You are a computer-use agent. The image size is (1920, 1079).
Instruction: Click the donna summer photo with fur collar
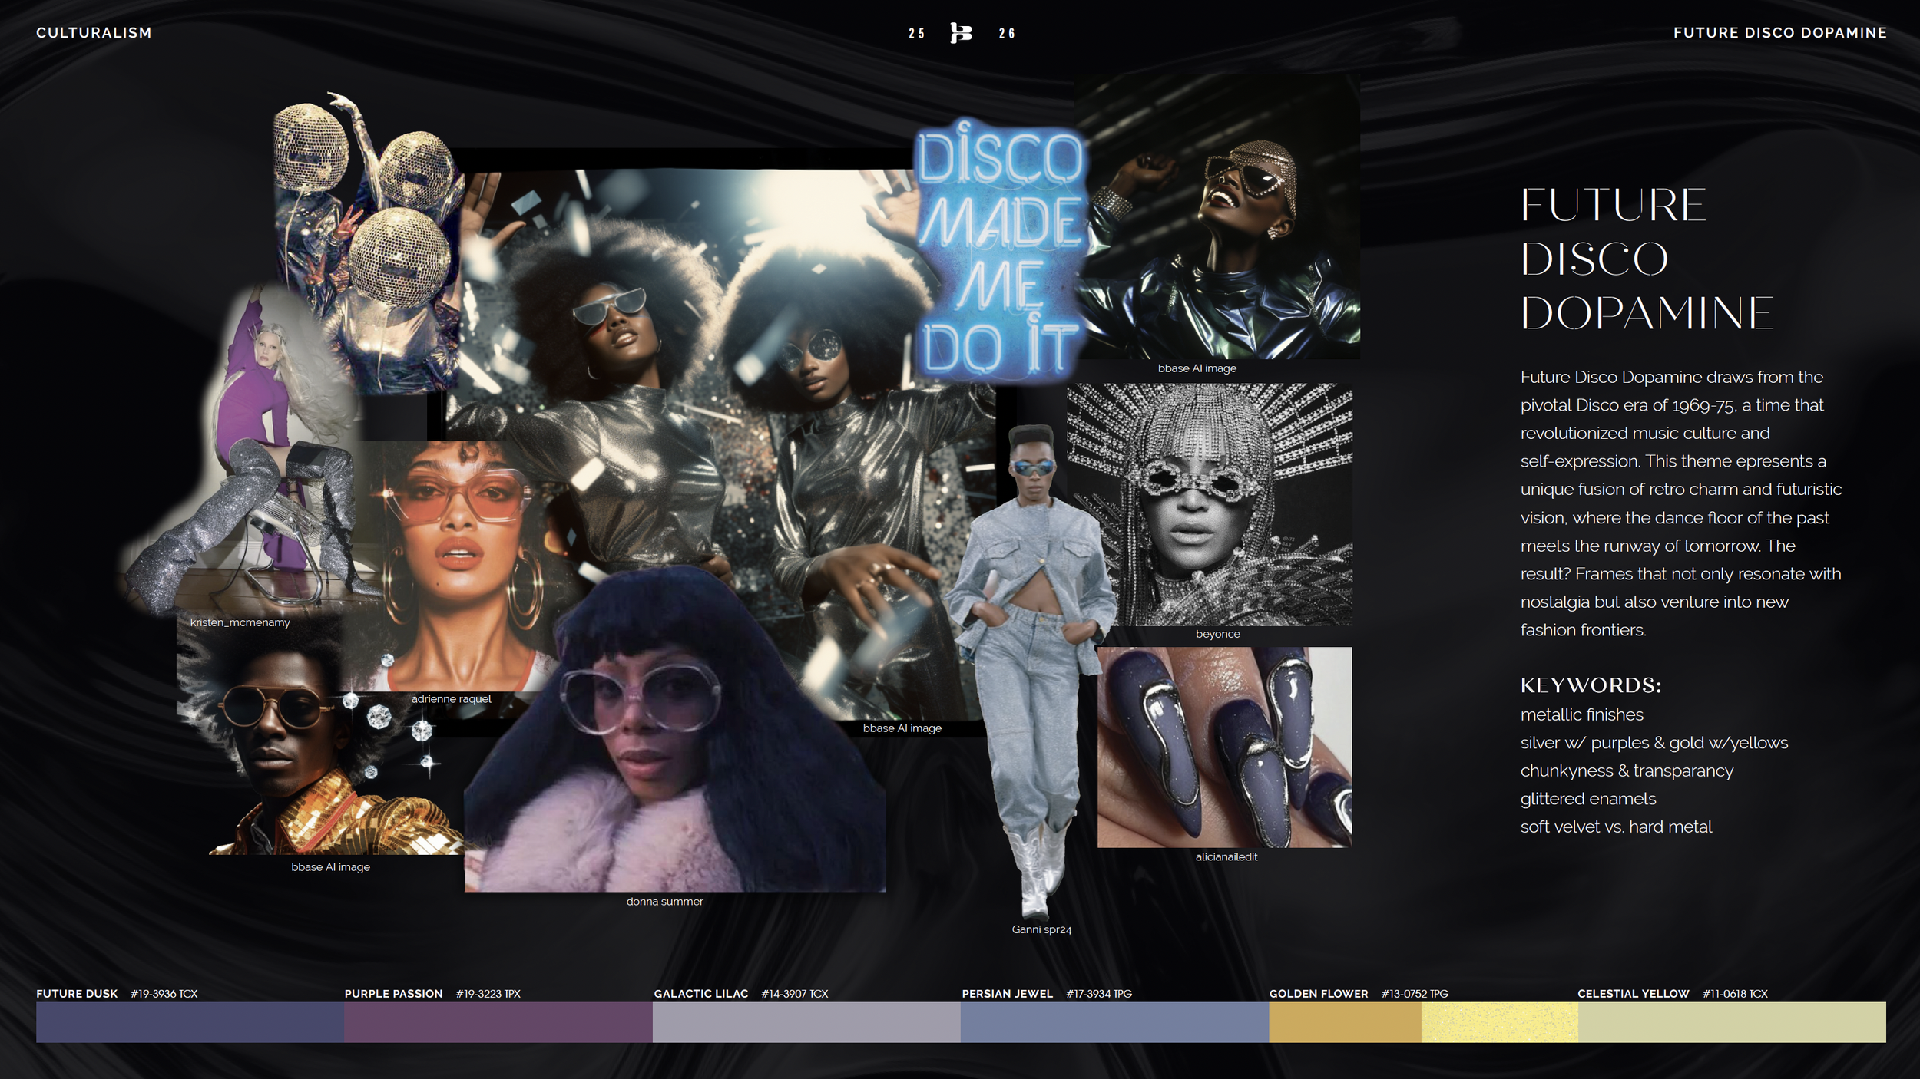(675, 729)
